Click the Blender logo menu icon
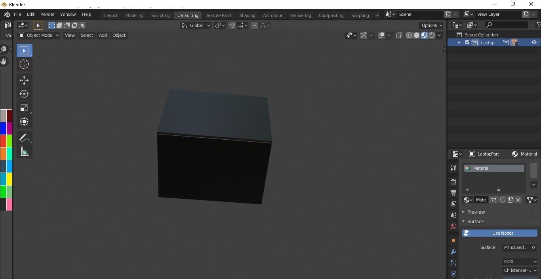Viewport: 541px width, 279px height. pyautogui.click(x=7, y=14)
